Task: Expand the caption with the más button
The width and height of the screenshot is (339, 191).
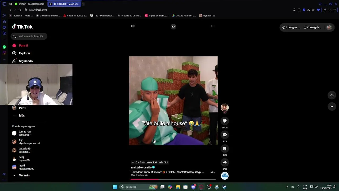Action: pyautogui.click(x=212, y=172)
